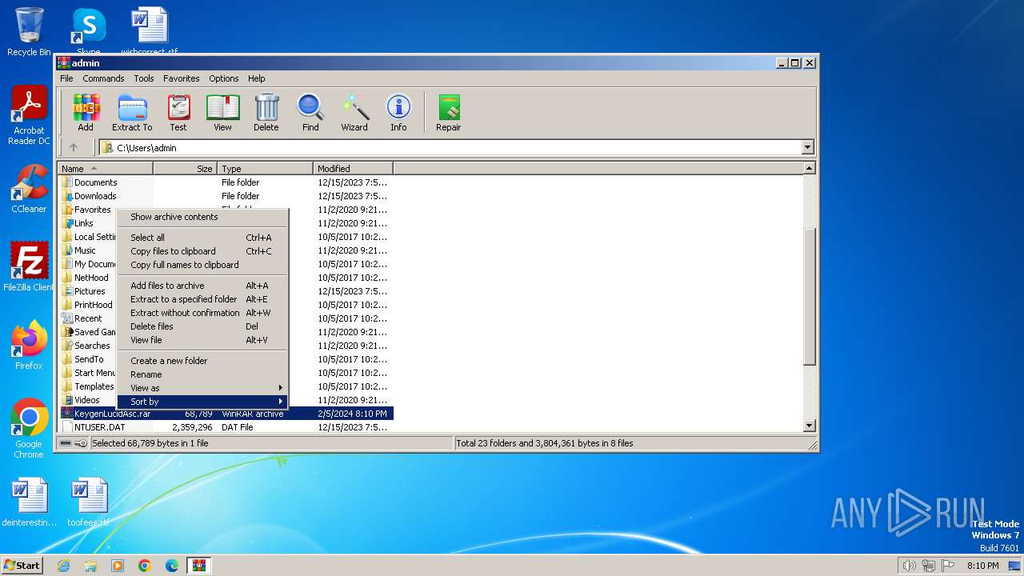Go up one folder level
The width and height of the screenshot is (1024, 576).
74,147
